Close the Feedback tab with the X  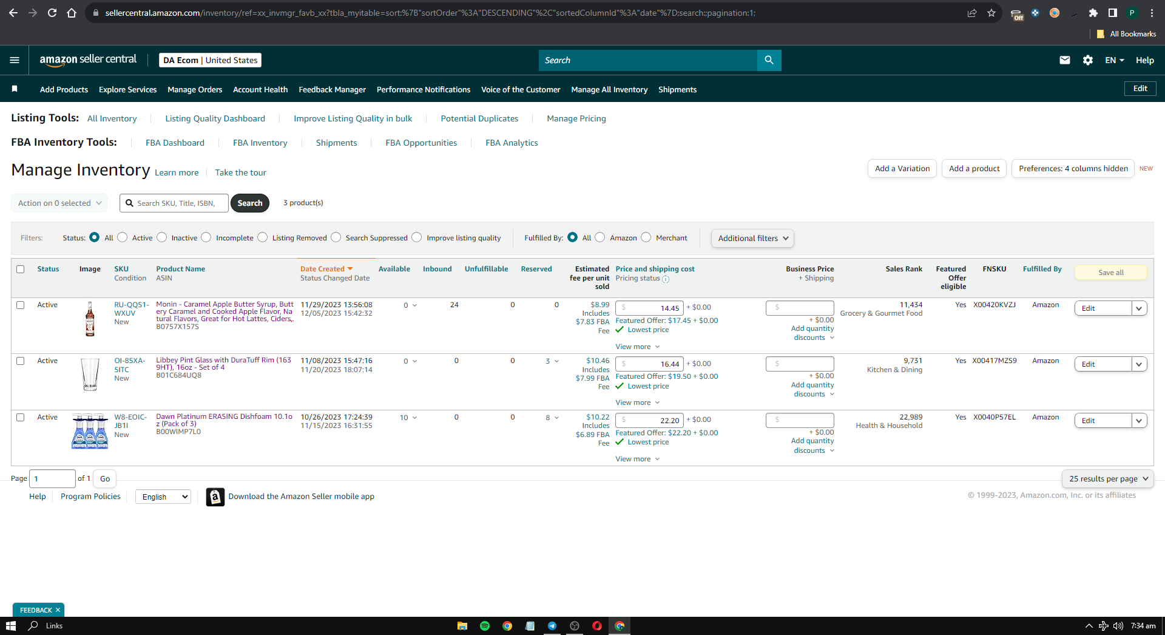click(x=58, y=610)
